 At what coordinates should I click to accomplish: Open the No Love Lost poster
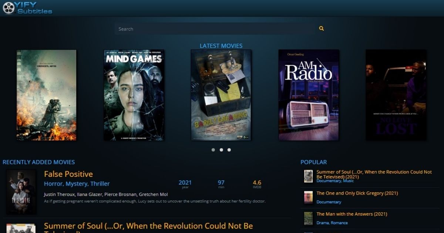(x=396, y=95)
